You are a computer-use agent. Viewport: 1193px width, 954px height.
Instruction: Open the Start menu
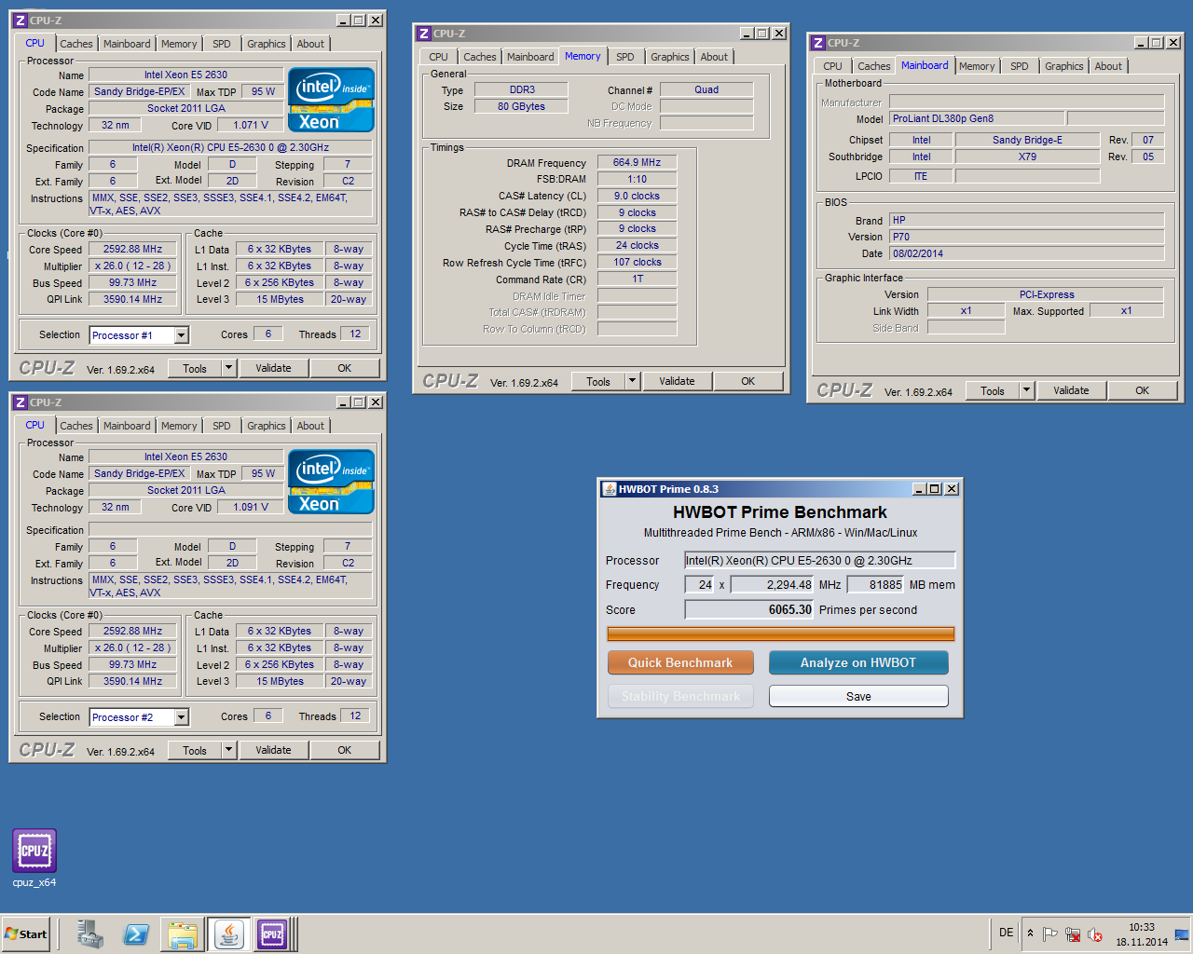[26, 934]
